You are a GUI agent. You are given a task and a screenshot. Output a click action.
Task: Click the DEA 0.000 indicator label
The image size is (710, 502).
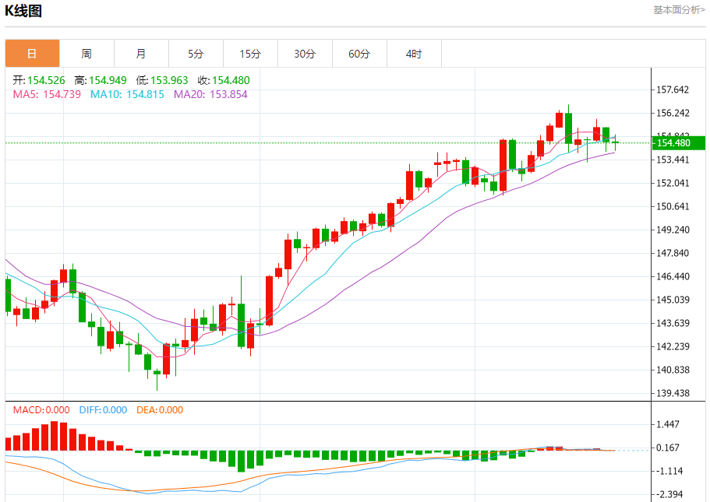(x=160, y=410)
